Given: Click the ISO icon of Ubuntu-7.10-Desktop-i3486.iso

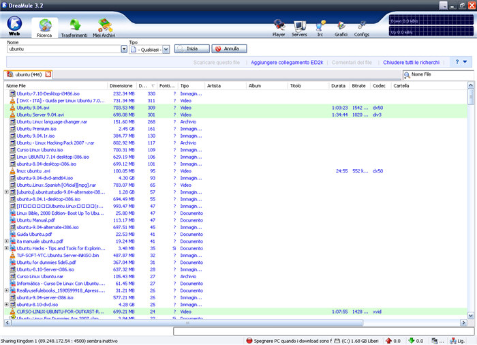Looking at the screenshot, I should (12, 93).
